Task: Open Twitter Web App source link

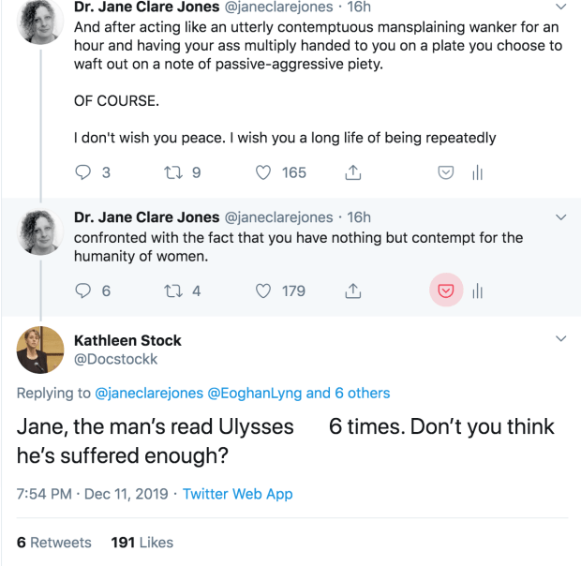Action: pos(238,493)
